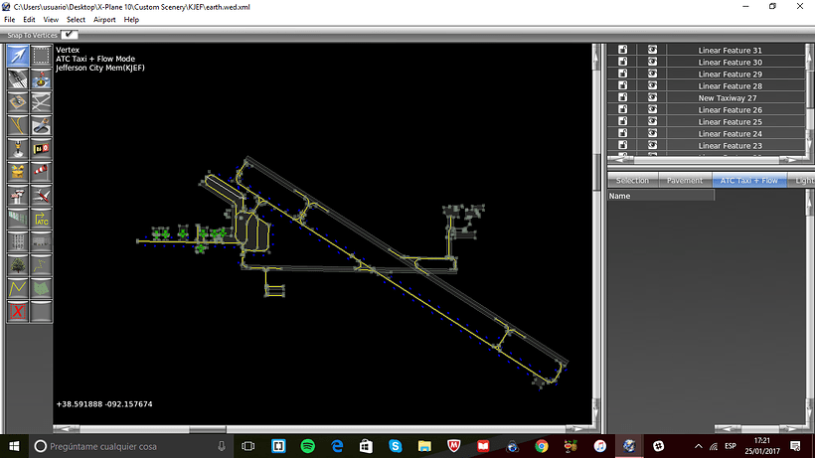Select the Windsock tool
815x458 pixels.
pyautogui.click(x=41, y=172)
